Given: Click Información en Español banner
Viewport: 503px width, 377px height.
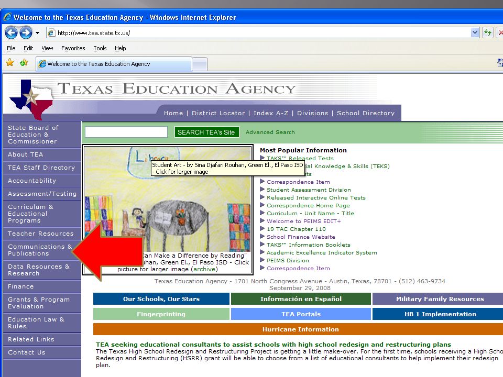Looking at the screenshot, I should tap(301, 299).
